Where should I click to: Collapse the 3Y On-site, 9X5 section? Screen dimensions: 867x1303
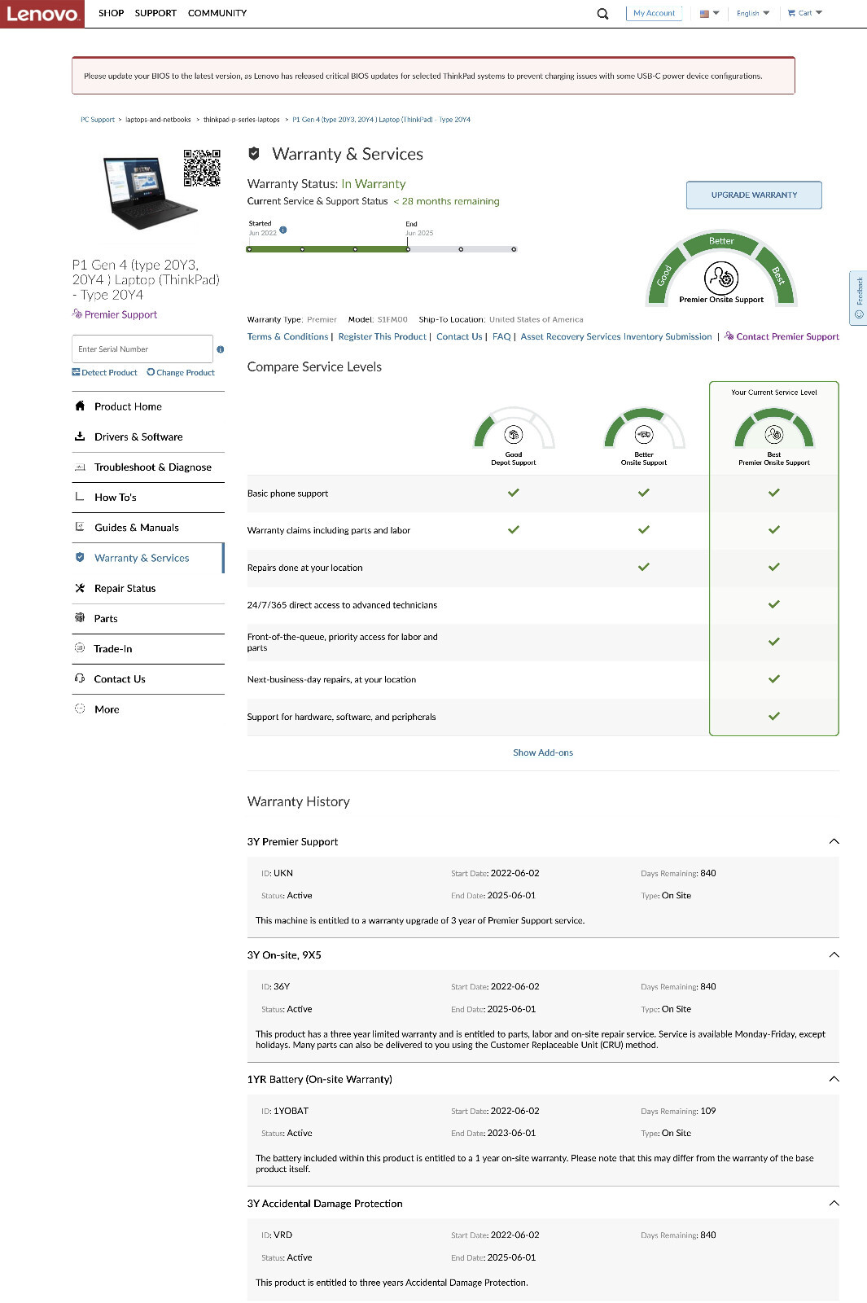point(834,954)
